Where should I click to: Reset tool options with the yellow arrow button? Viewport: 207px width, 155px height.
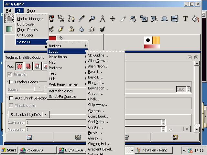pyautogui.click(x=175, y=137)
